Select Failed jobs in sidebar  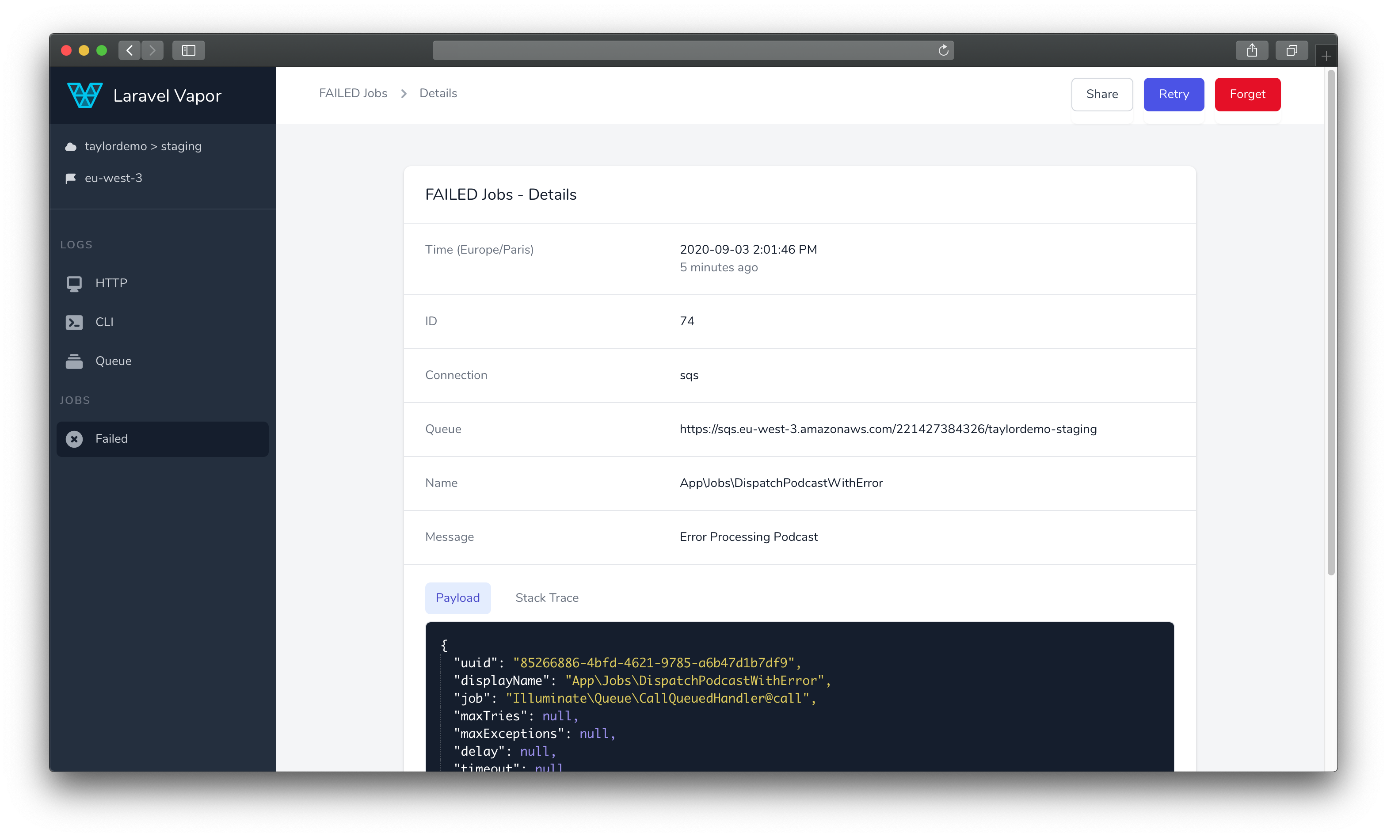[x=162, y=439]
